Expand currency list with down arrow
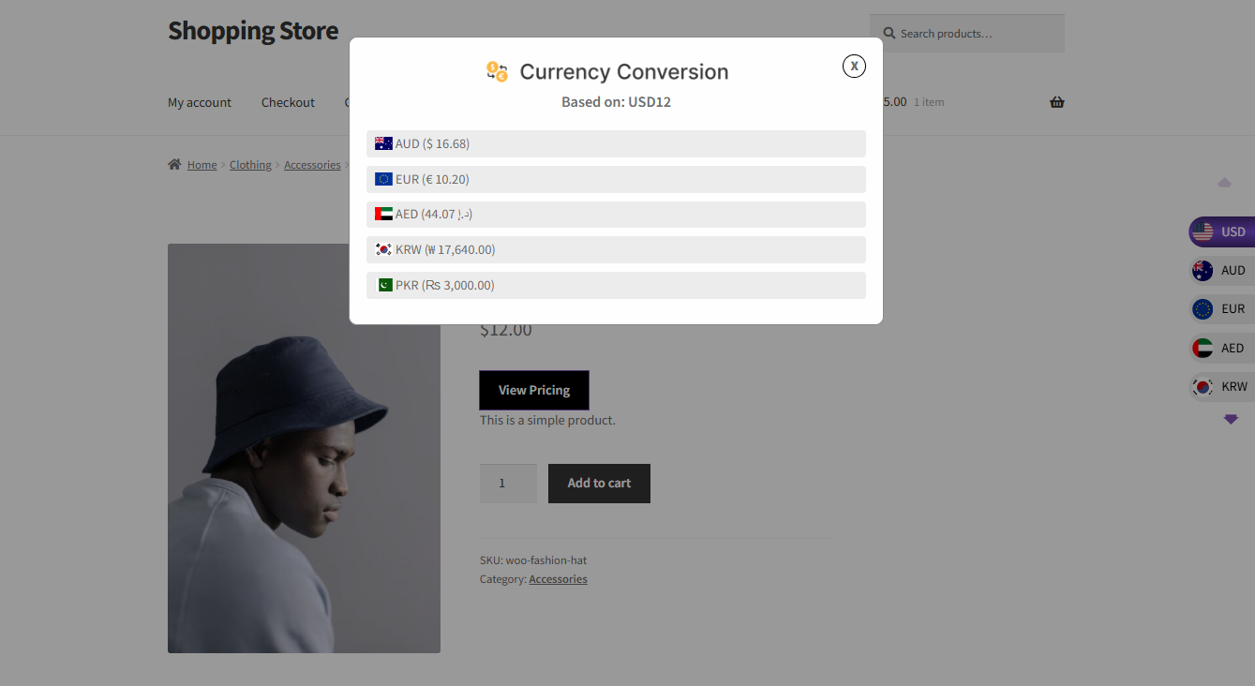The width and height of the screenshot is (1255, 686). point(1231,420)
